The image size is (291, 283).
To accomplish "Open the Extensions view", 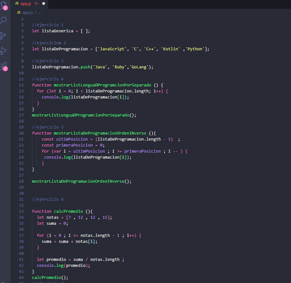I will [x=4, y=66].
